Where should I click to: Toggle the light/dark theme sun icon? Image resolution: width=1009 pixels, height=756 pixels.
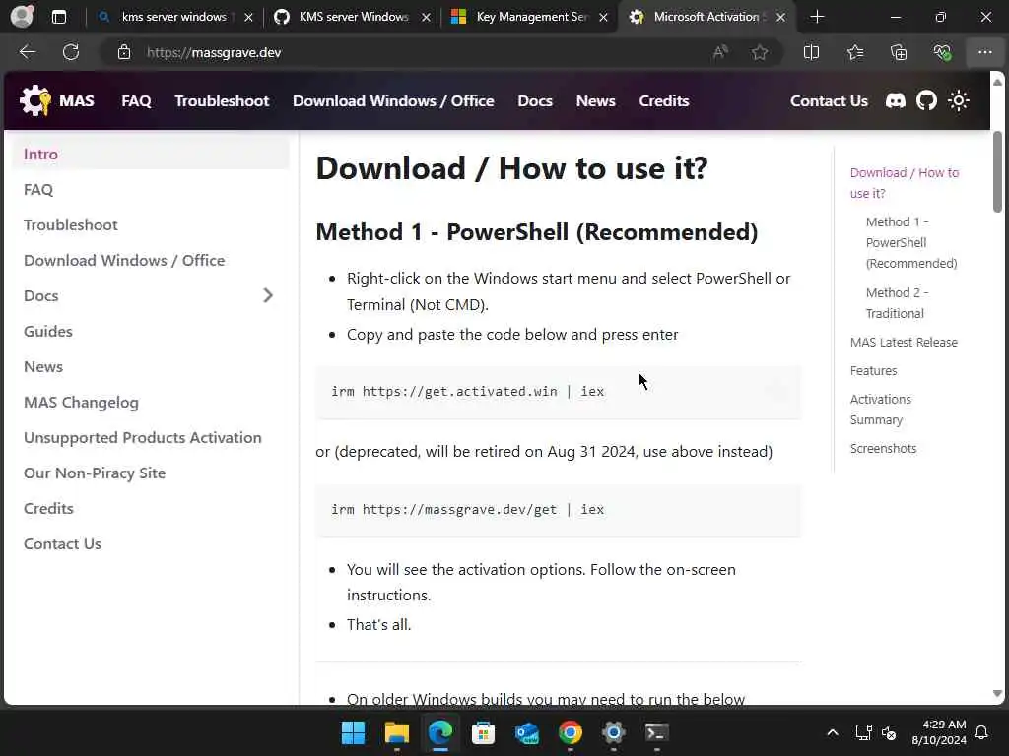(958, 101)
